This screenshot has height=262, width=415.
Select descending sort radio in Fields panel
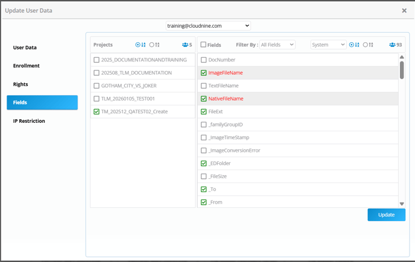(366, 45)
